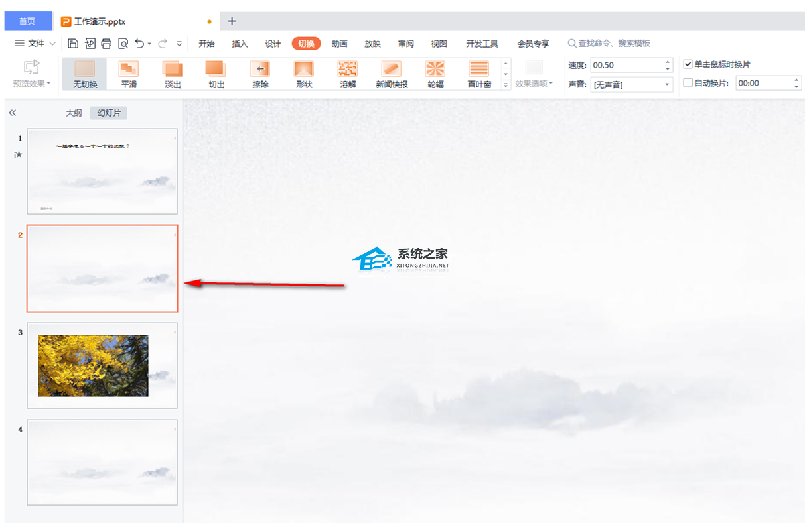Decrease the 速度 value with down arrow

(x=668, y=68)
